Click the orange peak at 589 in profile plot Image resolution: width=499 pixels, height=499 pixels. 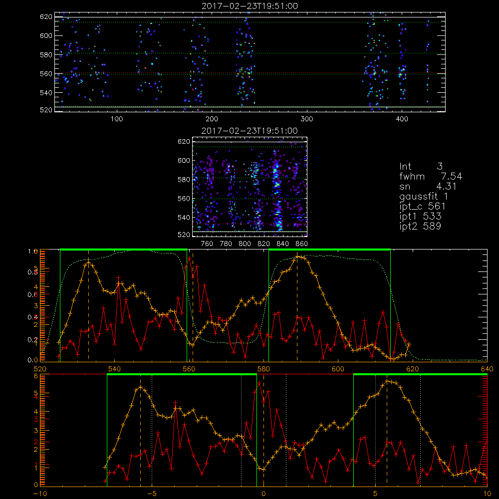coord(297,257)
